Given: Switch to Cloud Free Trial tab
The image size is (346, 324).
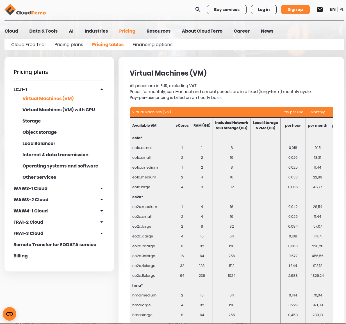Looking at the screenshot, I should tap(28, 44).
